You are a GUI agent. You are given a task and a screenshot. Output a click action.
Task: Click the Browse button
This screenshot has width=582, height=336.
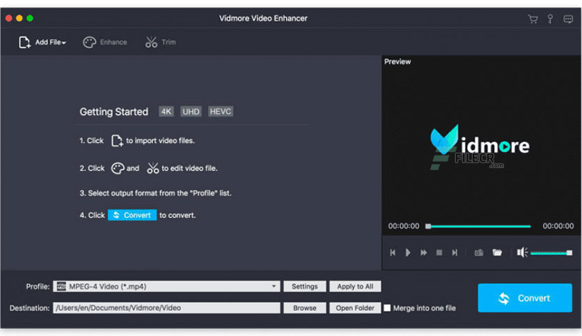click(305, 308)
